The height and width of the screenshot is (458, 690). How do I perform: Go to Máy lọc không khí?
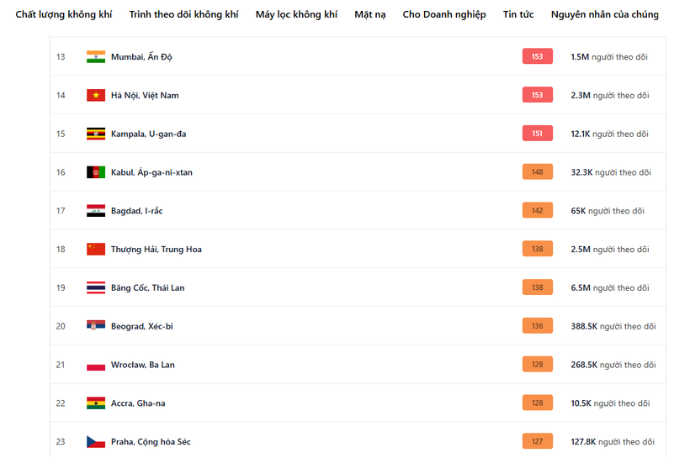point(296,14)
